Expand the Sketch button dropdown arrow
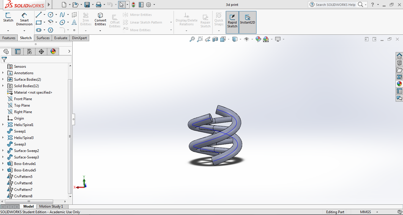The width and height of the screenshot is (403, 215). [8, 30]
